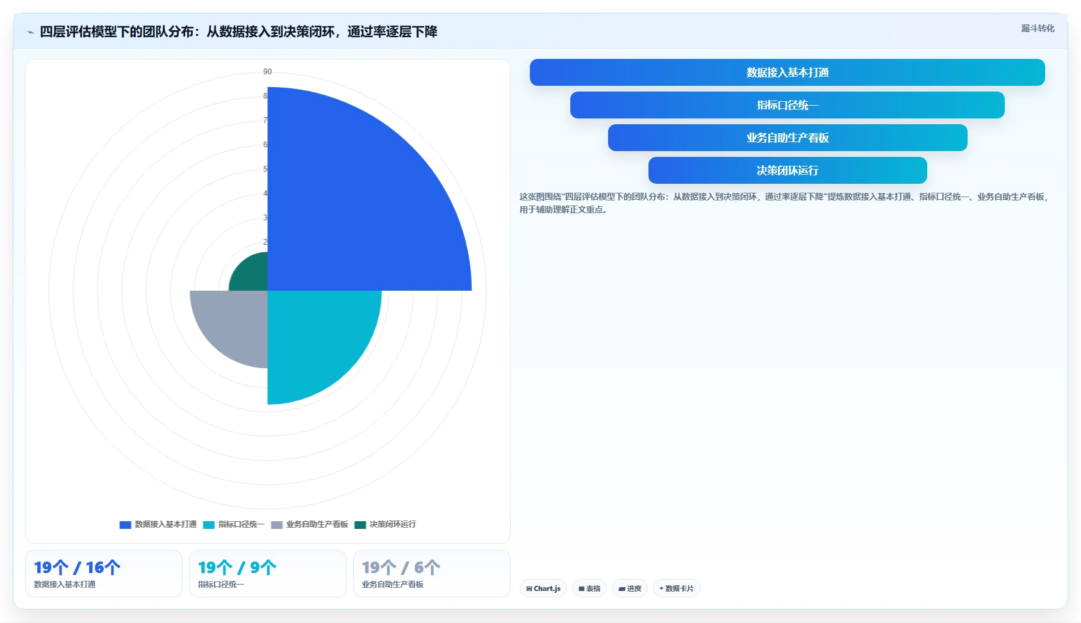Click the 决策闭环运行 legend label
The height and width of the screenshot is (623, 1081).
click(392, 524)
